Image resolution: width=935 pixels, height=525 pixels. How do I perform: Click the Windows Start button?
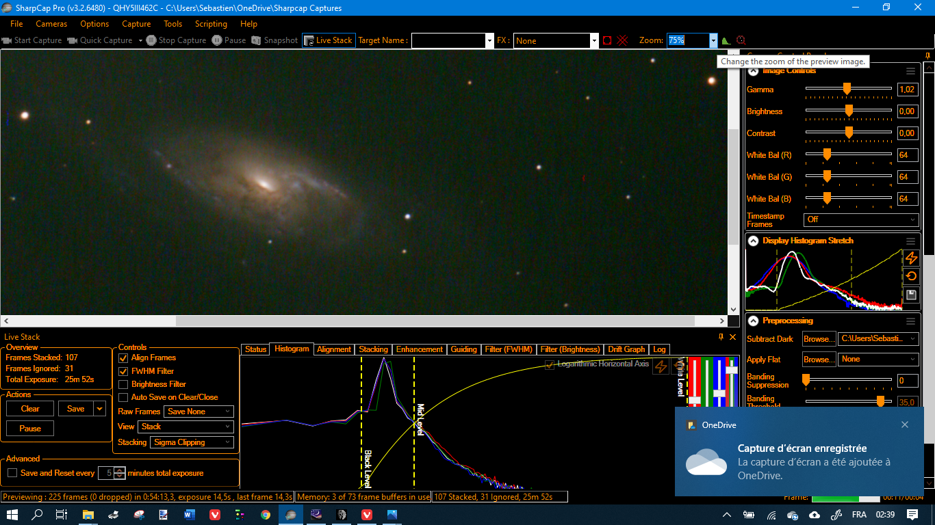click(x=12, y=515)
